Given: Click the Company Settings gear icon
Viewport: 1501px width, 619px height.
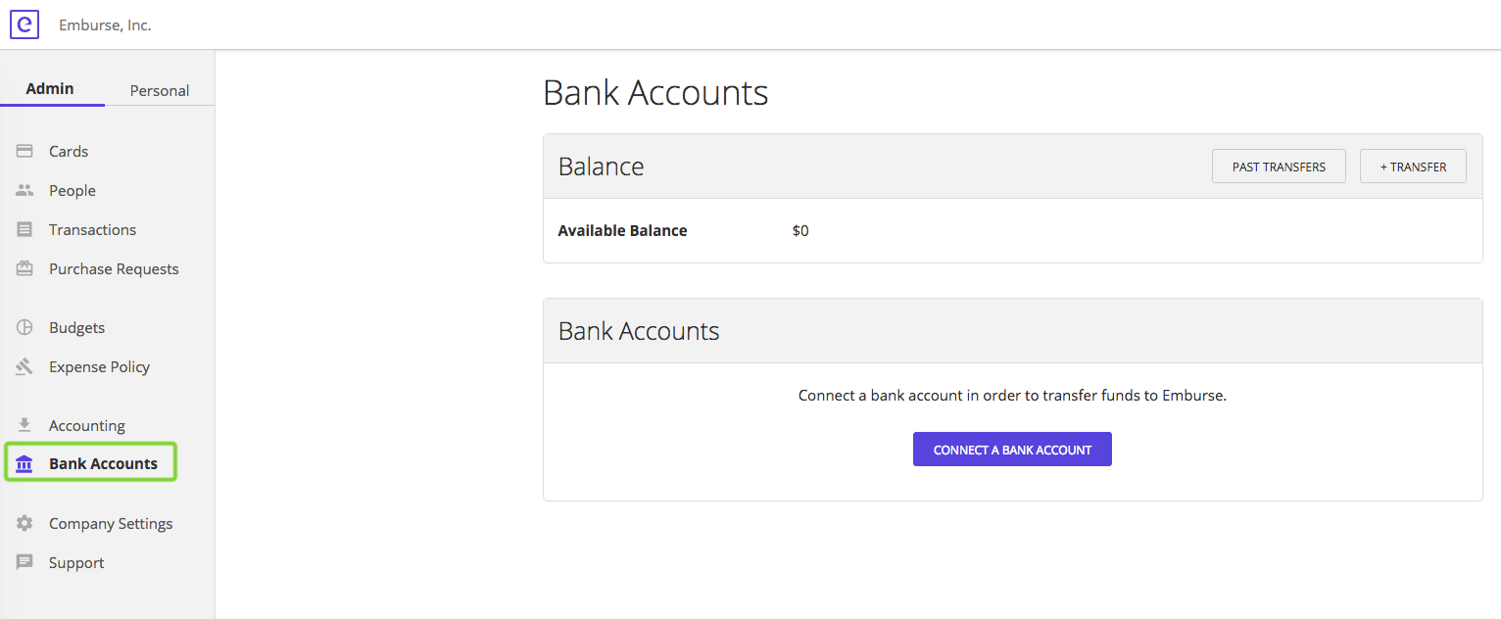Looking at the screenshot, I should click(x=24, y=523).
